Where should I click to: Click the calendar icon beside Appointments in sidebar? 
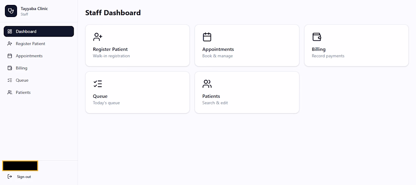pyautogui.click(x=10, y=56)
